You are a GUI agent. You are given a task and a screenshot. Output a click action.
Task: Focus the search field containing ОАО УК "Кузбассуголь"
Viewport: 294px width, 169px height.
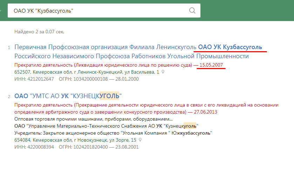pos(104,11)
